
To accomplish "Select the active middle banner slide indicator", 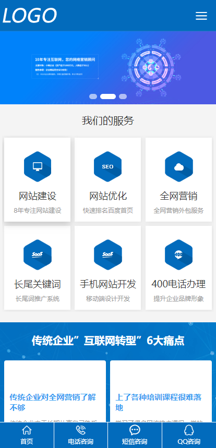I will (108, 96).
